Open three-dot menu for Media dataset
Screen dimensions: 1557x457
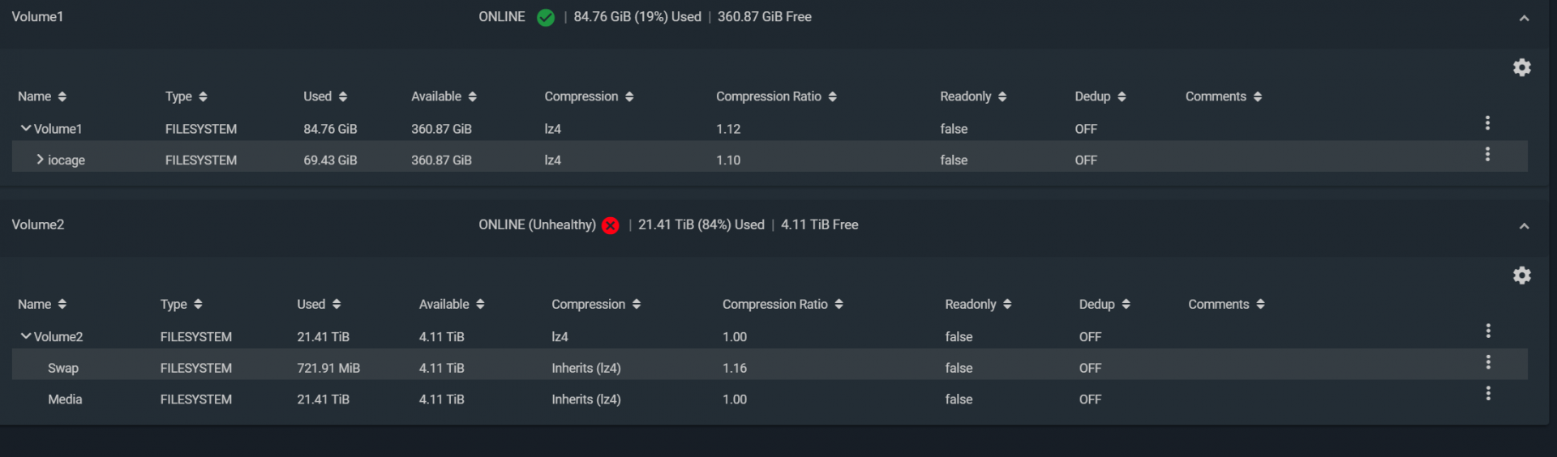pos(1488,393)
